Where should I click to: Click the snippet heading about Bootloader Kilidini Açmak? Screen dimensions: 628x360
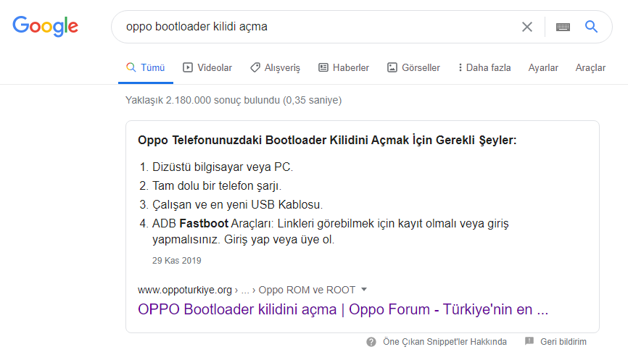pyautogui.click(x=327, y=140)
